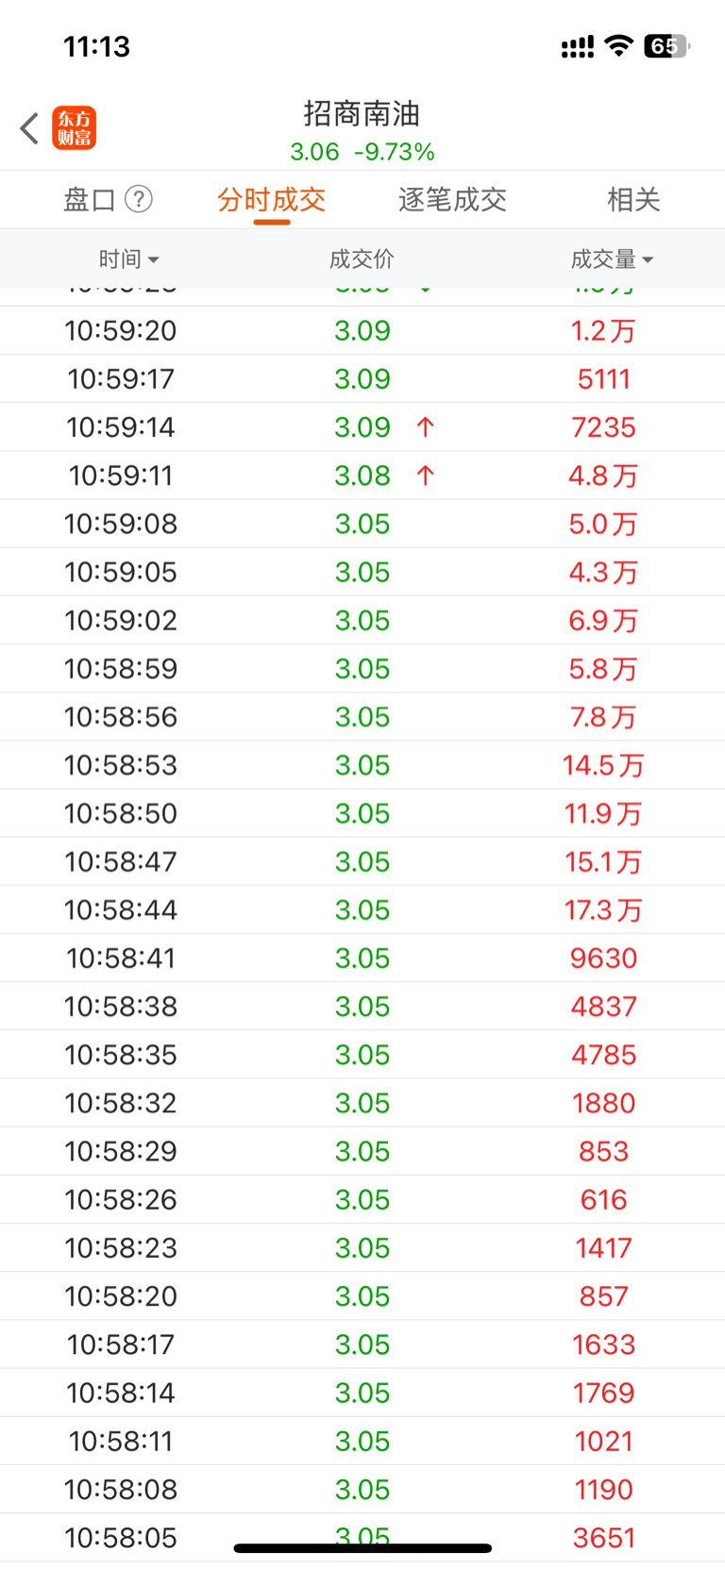
Task: Switch to the 相关 tab
Action: pos(633,199)
